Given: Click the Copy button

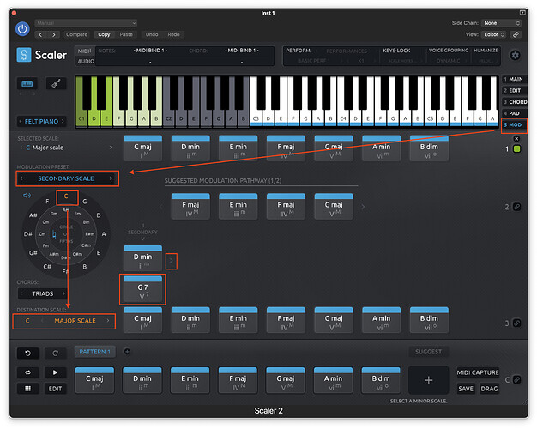Looking at the screenshot, I should point(104,34).
